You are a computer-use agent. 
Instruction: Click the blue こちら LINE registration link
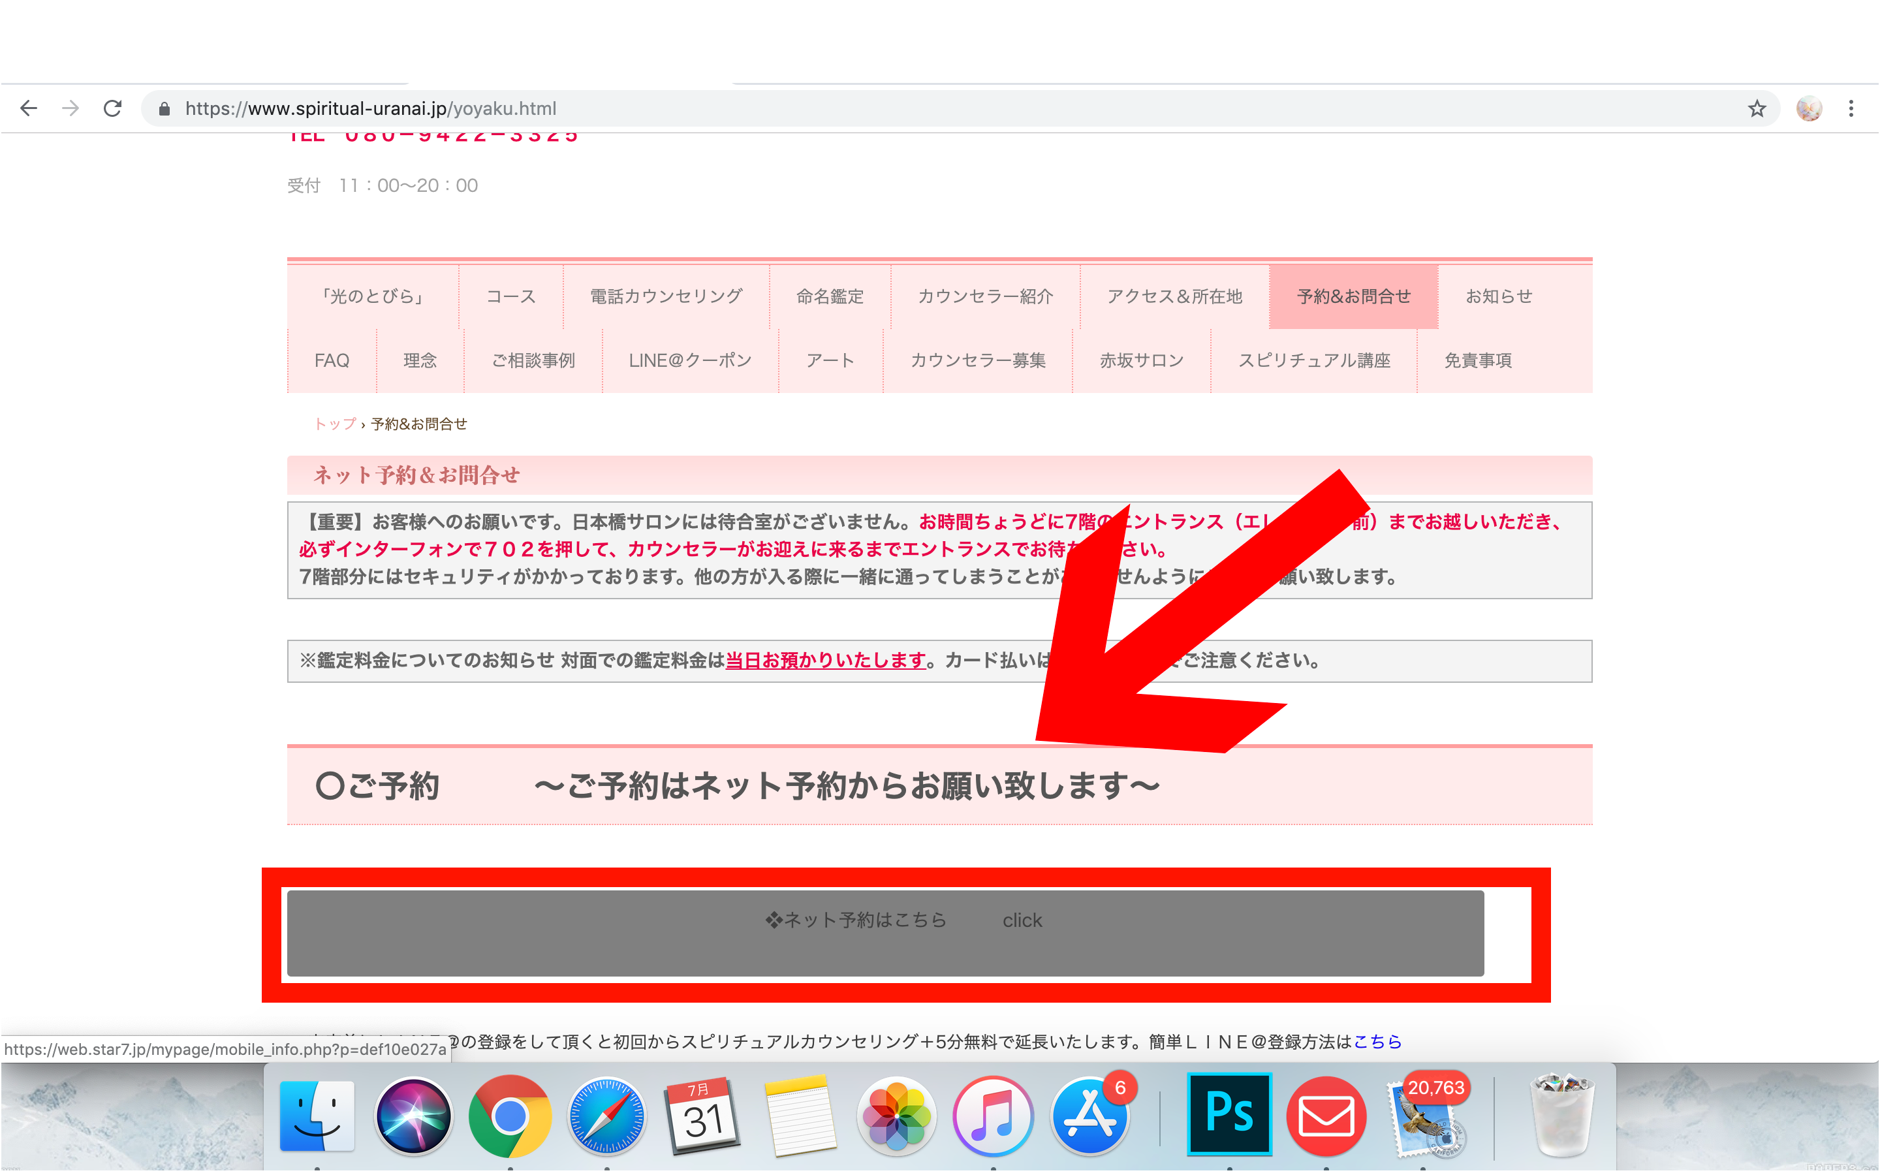(x=1377, y=1043)
